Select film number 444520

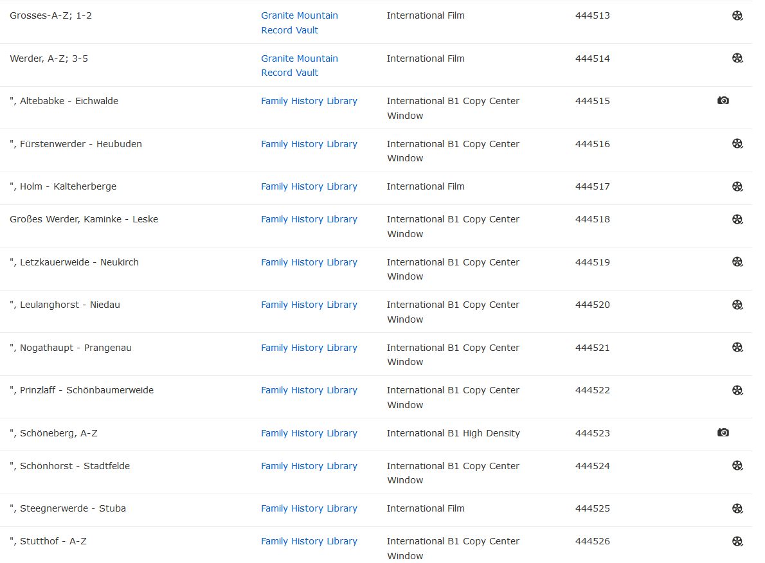point(592,305)
